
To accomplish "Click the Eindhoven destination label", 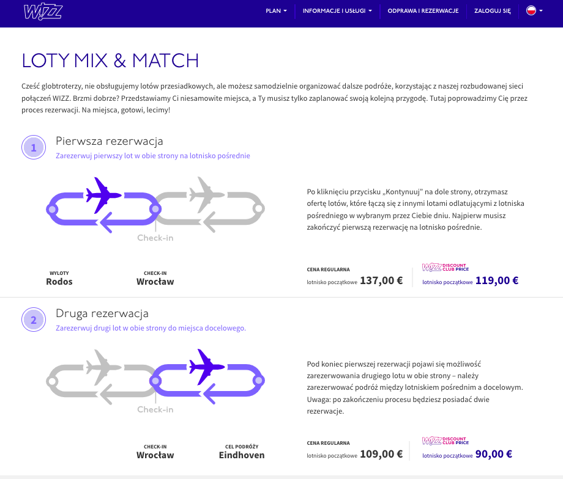I will click(x=242, y=455).
